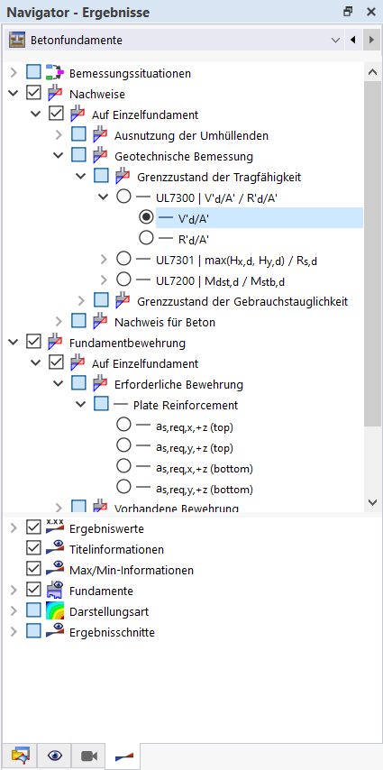Select the as,req,y,+z (bottom) radio button
This screenshot has height=770, width=383.
pyautogui.click(x=123, y=488)
